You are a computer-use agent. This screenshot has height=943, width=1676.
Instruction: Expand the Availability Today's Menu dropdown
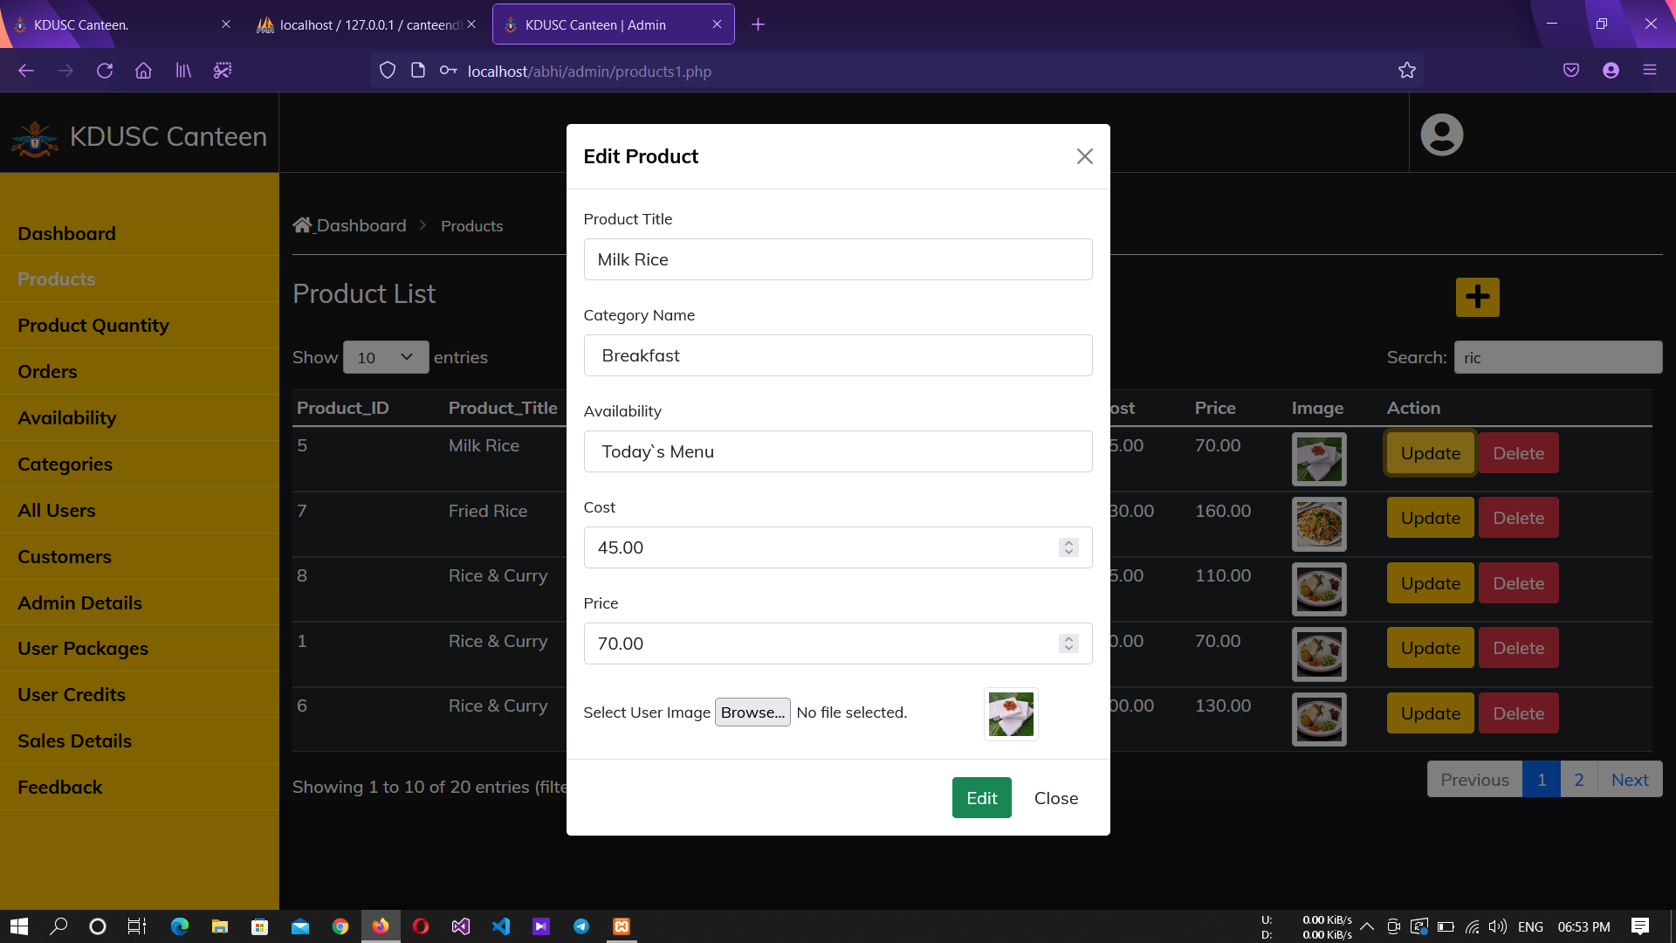[837, 451]
